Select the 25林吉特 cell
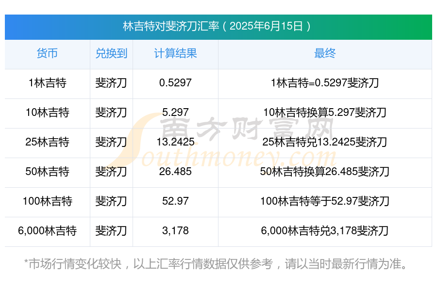Viewport: 437px width, 291px height. (48, 142)
